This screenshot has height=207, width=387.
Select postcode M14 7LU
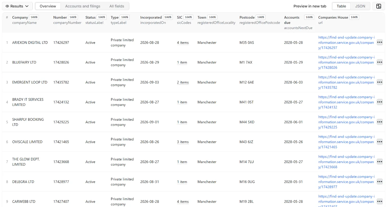pos(247,162)
